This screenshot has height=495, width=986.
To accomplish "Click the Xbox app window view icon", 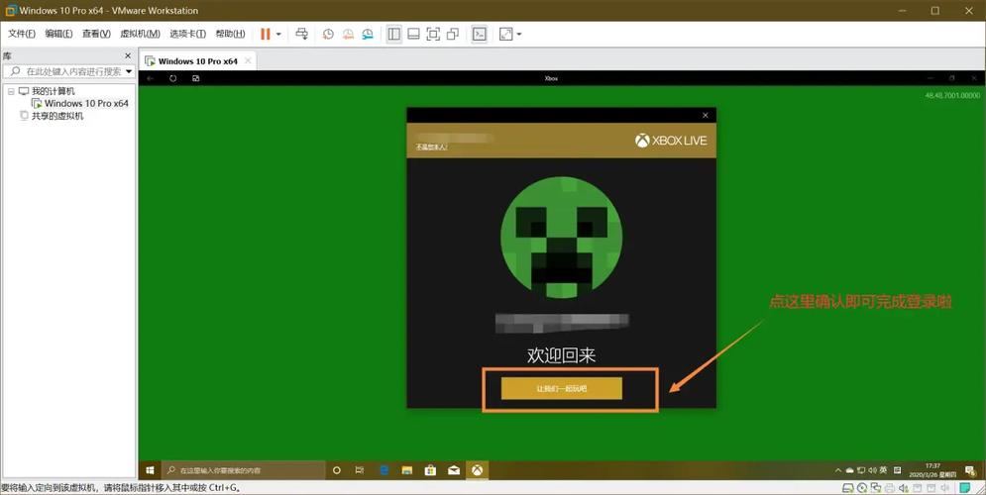I will (195, 78).
